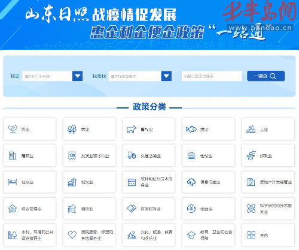
Task: Click the 农业 plant sprout icon
Action: click(13, 129)
